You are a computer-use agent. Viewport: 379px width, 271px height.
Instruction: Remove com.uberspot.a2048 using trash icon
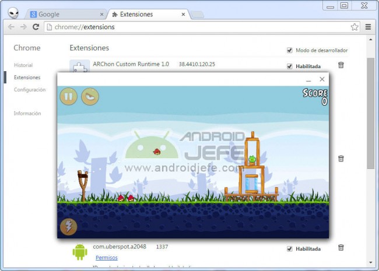coord(341,248)
